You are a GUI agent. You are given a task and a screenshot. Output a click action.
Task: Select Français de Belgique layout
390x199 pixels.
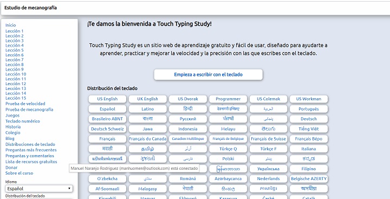pyautogui.click(x=228, y=139)
